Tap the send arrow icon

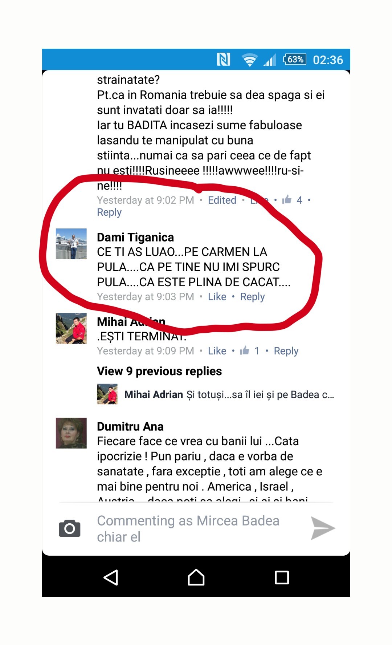tap(323, 528)
